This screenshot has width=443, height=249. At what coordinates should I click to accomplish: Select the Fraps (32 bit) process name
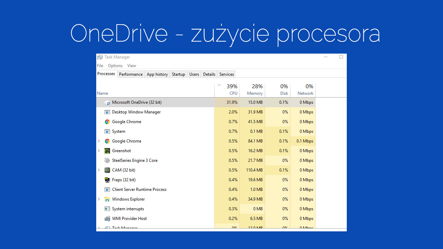click(124, 180)
